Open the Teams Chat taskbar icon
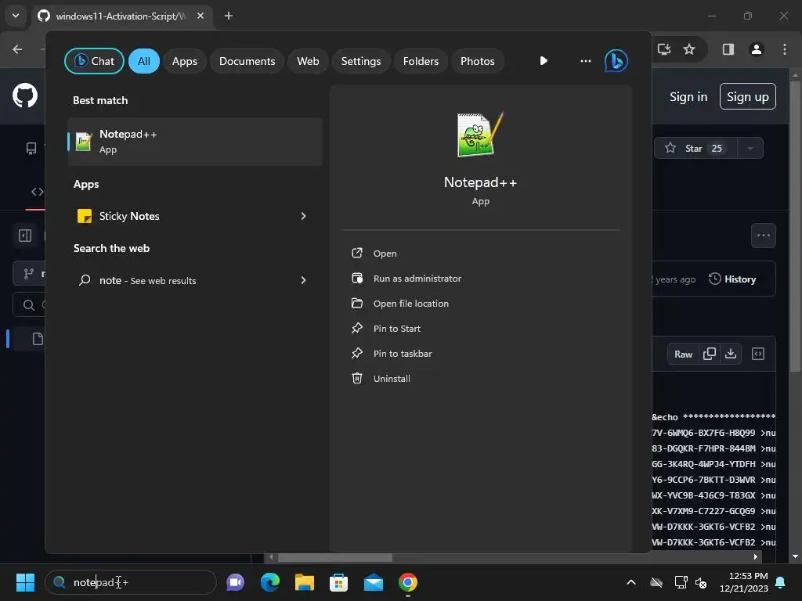The height and width of the screenshot is (601, 802). pyautogui.click(x=235, y=582)
